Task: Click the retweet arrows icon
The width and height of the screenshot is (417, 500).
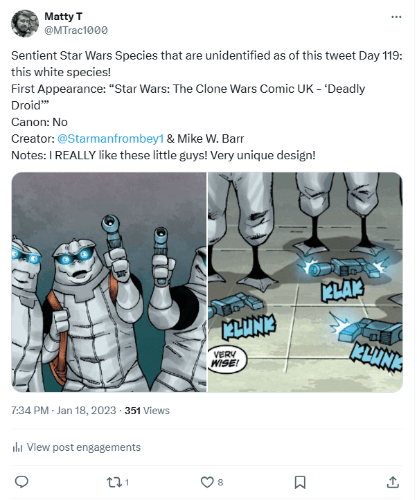Action: click(114, 481)
